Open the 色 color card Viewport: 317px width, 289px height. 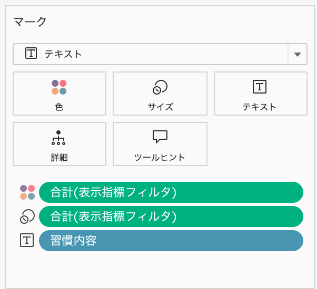[60, 94]
